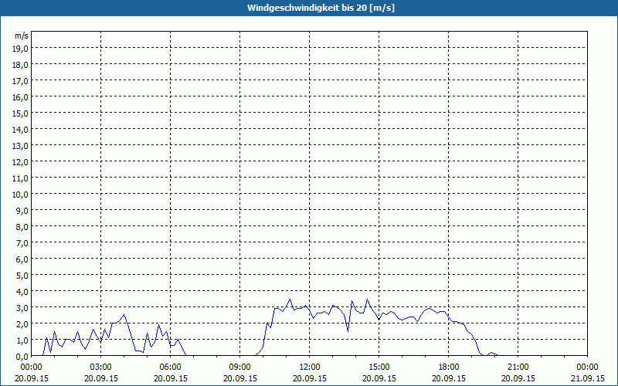Click the wind speed dip near 13:40
This screenshot has height=386, width=618.
tap(348, 331)
